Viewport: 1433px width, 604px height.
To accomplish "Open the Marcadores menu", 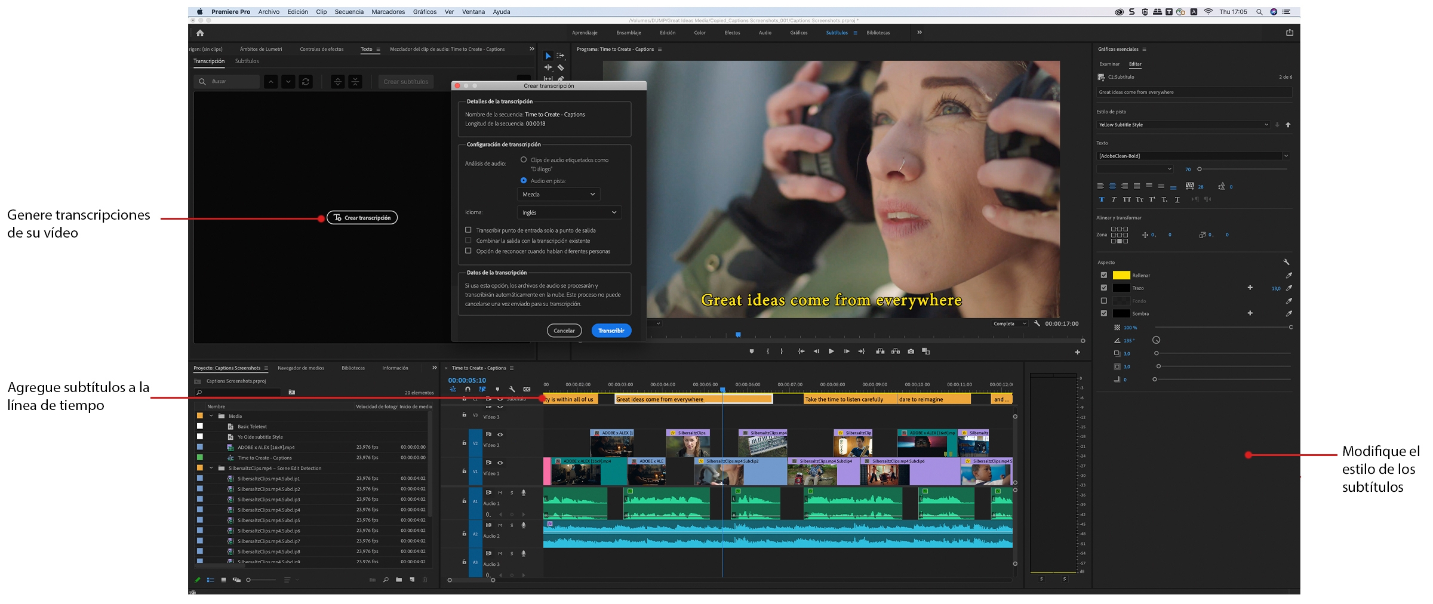I will 388,12.
